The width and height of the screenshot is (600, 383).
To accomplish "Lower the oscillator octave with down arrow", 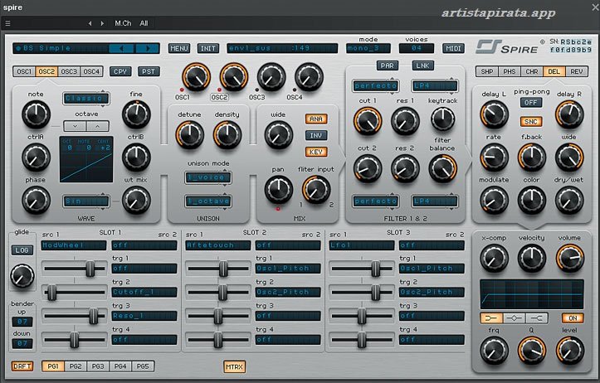I will 75,126.
